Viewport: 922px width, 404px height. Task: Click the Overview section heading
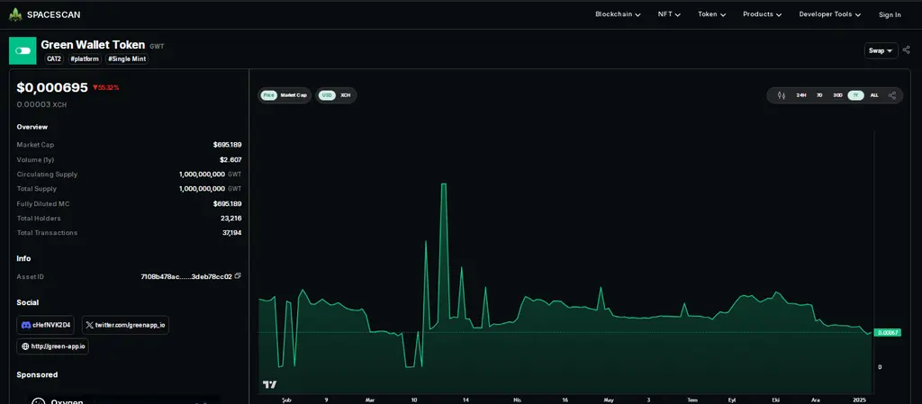(x=32, y=127)
